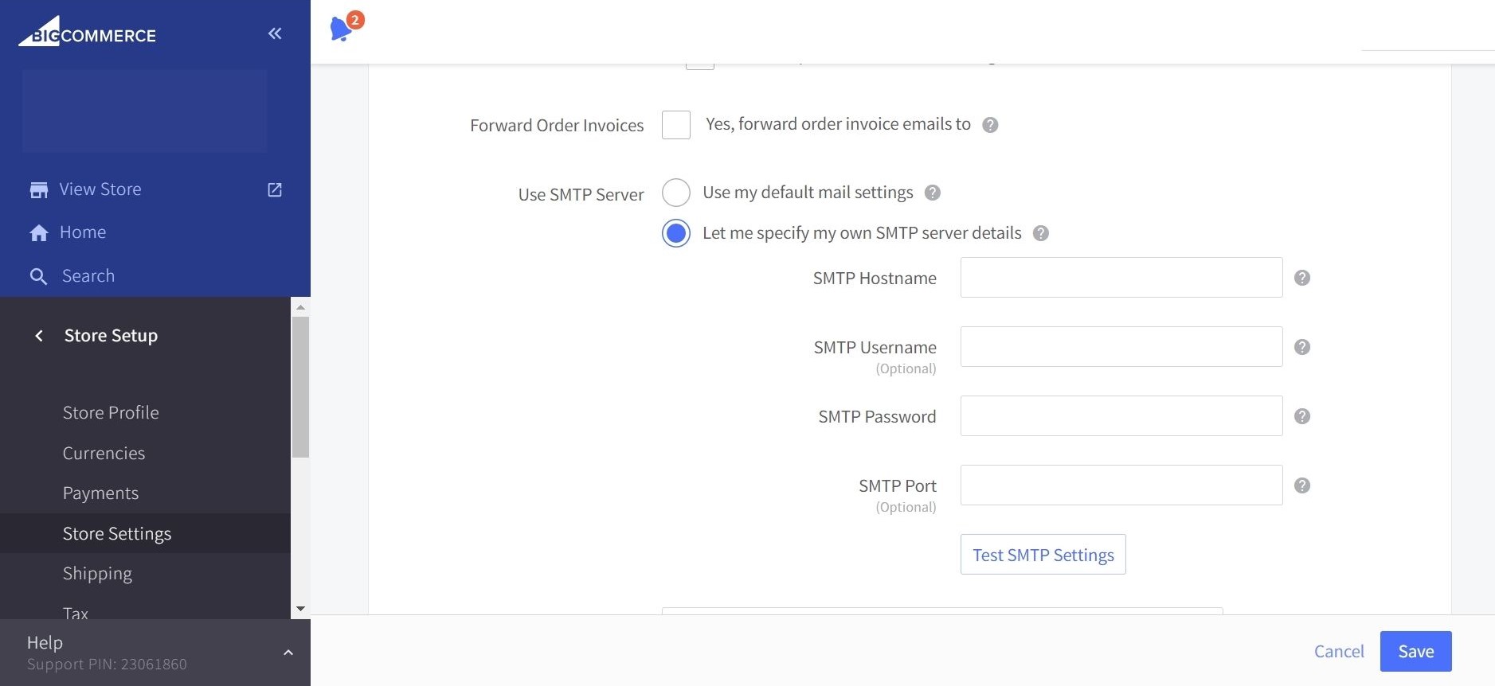Open the notifications bell icon
This screenshot has width=1495, height=686.
point(342,29)
